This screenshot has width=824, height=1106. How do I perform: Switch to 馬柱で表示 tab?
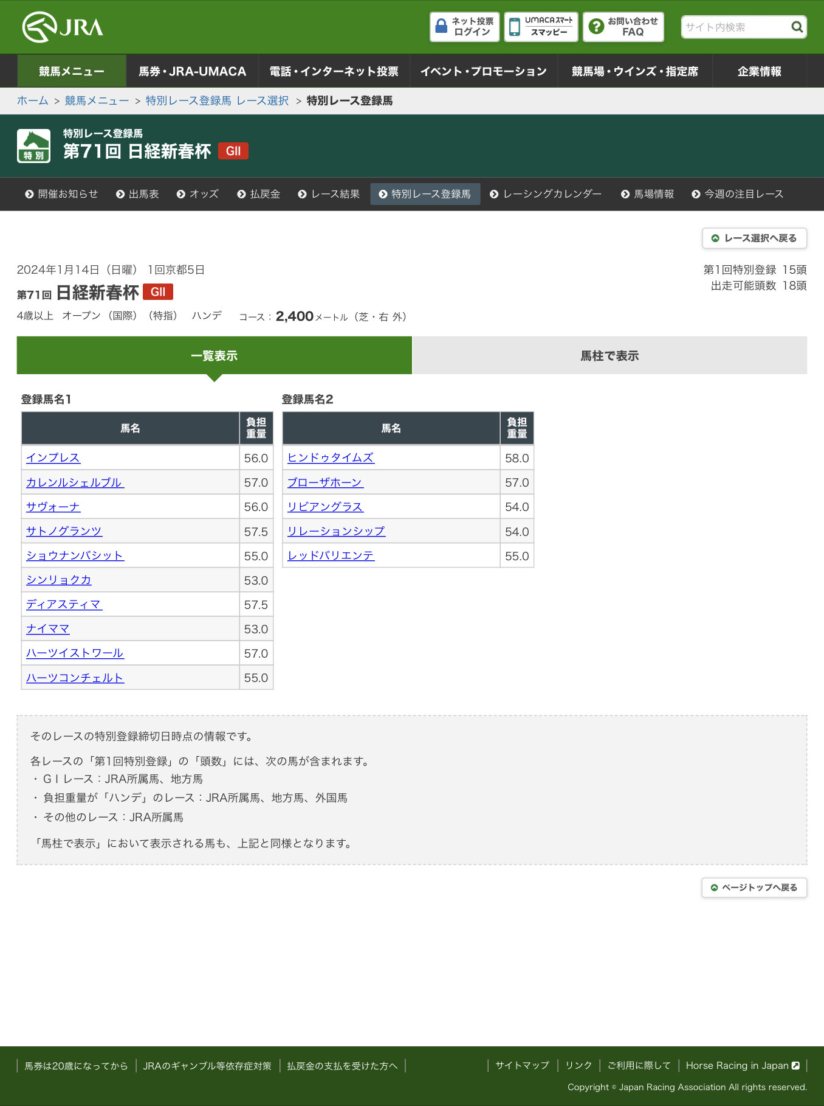609,355
